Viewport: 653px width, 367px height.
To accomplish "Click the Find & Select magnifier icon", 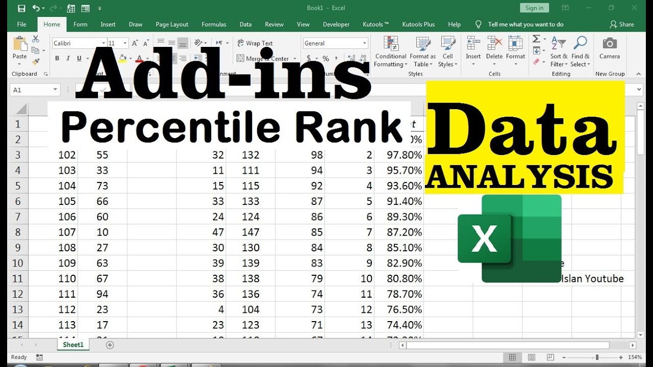I will coord(580,43).
